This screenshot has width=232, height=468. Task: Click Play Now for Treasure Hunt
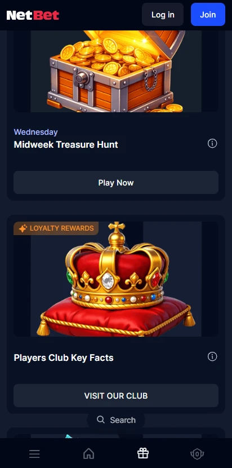coord(116,183)
